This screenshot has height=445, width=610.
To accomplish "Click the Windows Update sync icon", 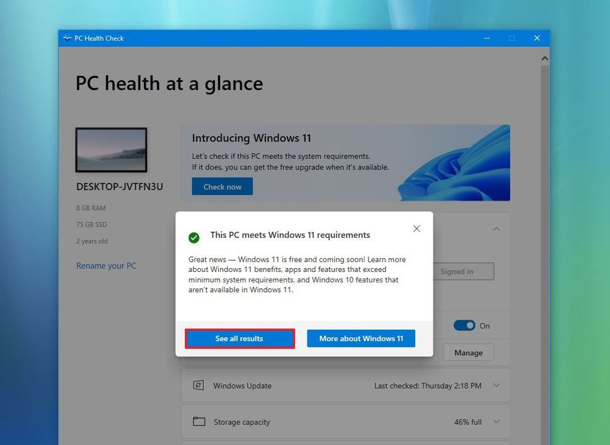I will tap(199, 385).
